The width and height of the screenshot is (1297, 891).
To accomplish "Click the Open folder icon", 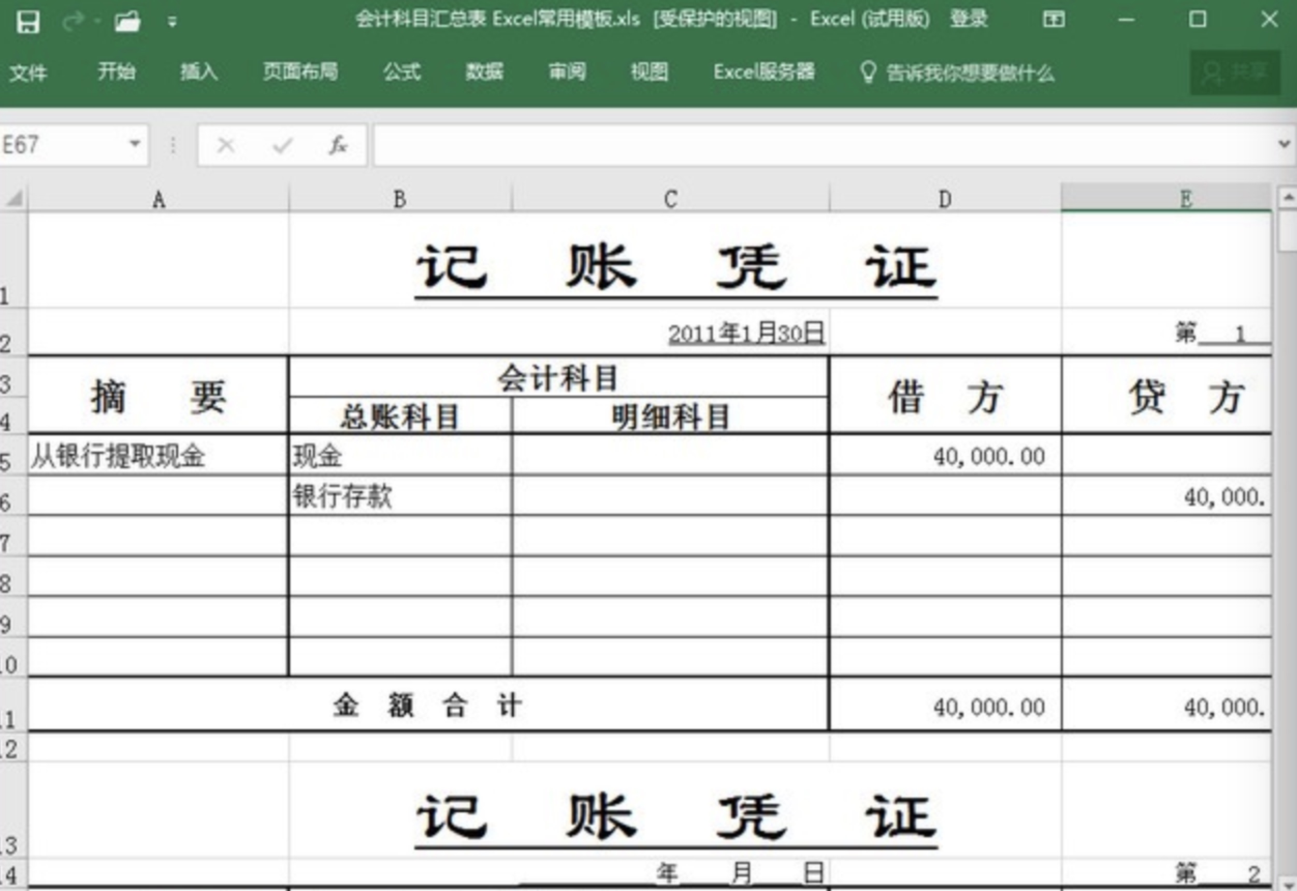I will (127, 22).
